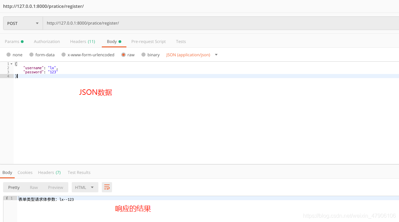The width and height of the screenshot is (399, 222).
Task: Select the form-data body type
Action: (x=42, y=55)
